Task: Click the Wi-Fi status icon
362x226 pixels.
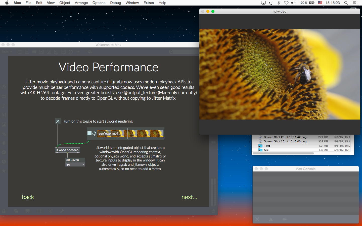Action: (x=286, y=3)
